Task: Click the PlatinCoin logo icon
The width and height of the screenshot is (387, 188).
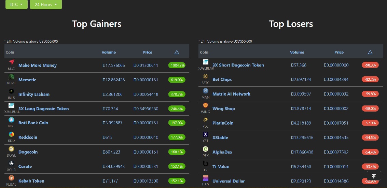Action: (205, 120)
